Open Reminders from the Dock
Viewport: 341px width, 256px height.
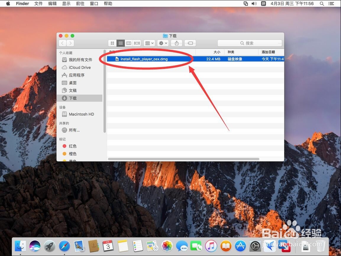[x=138, y=246]
